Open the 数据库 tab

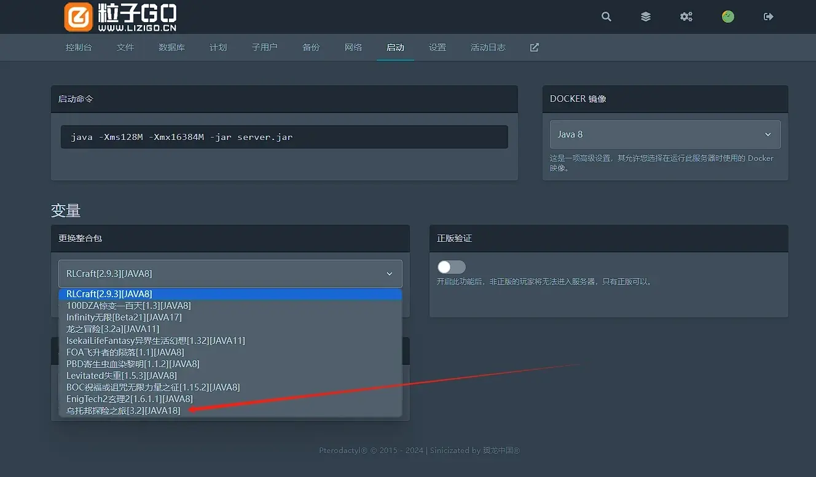pos(171,47)
